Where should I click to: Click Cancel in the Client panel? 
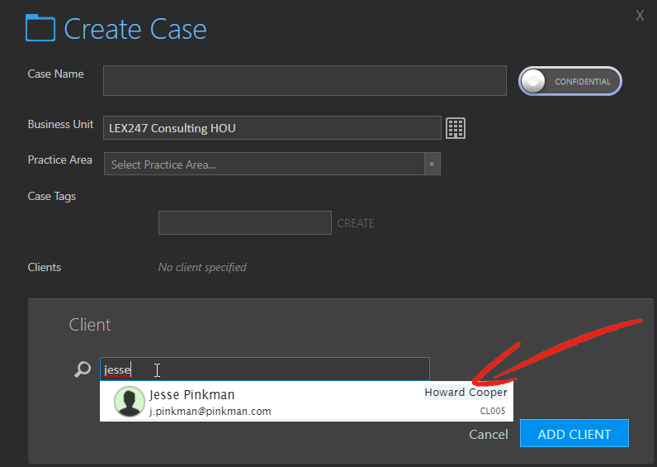tap(488, 434)
